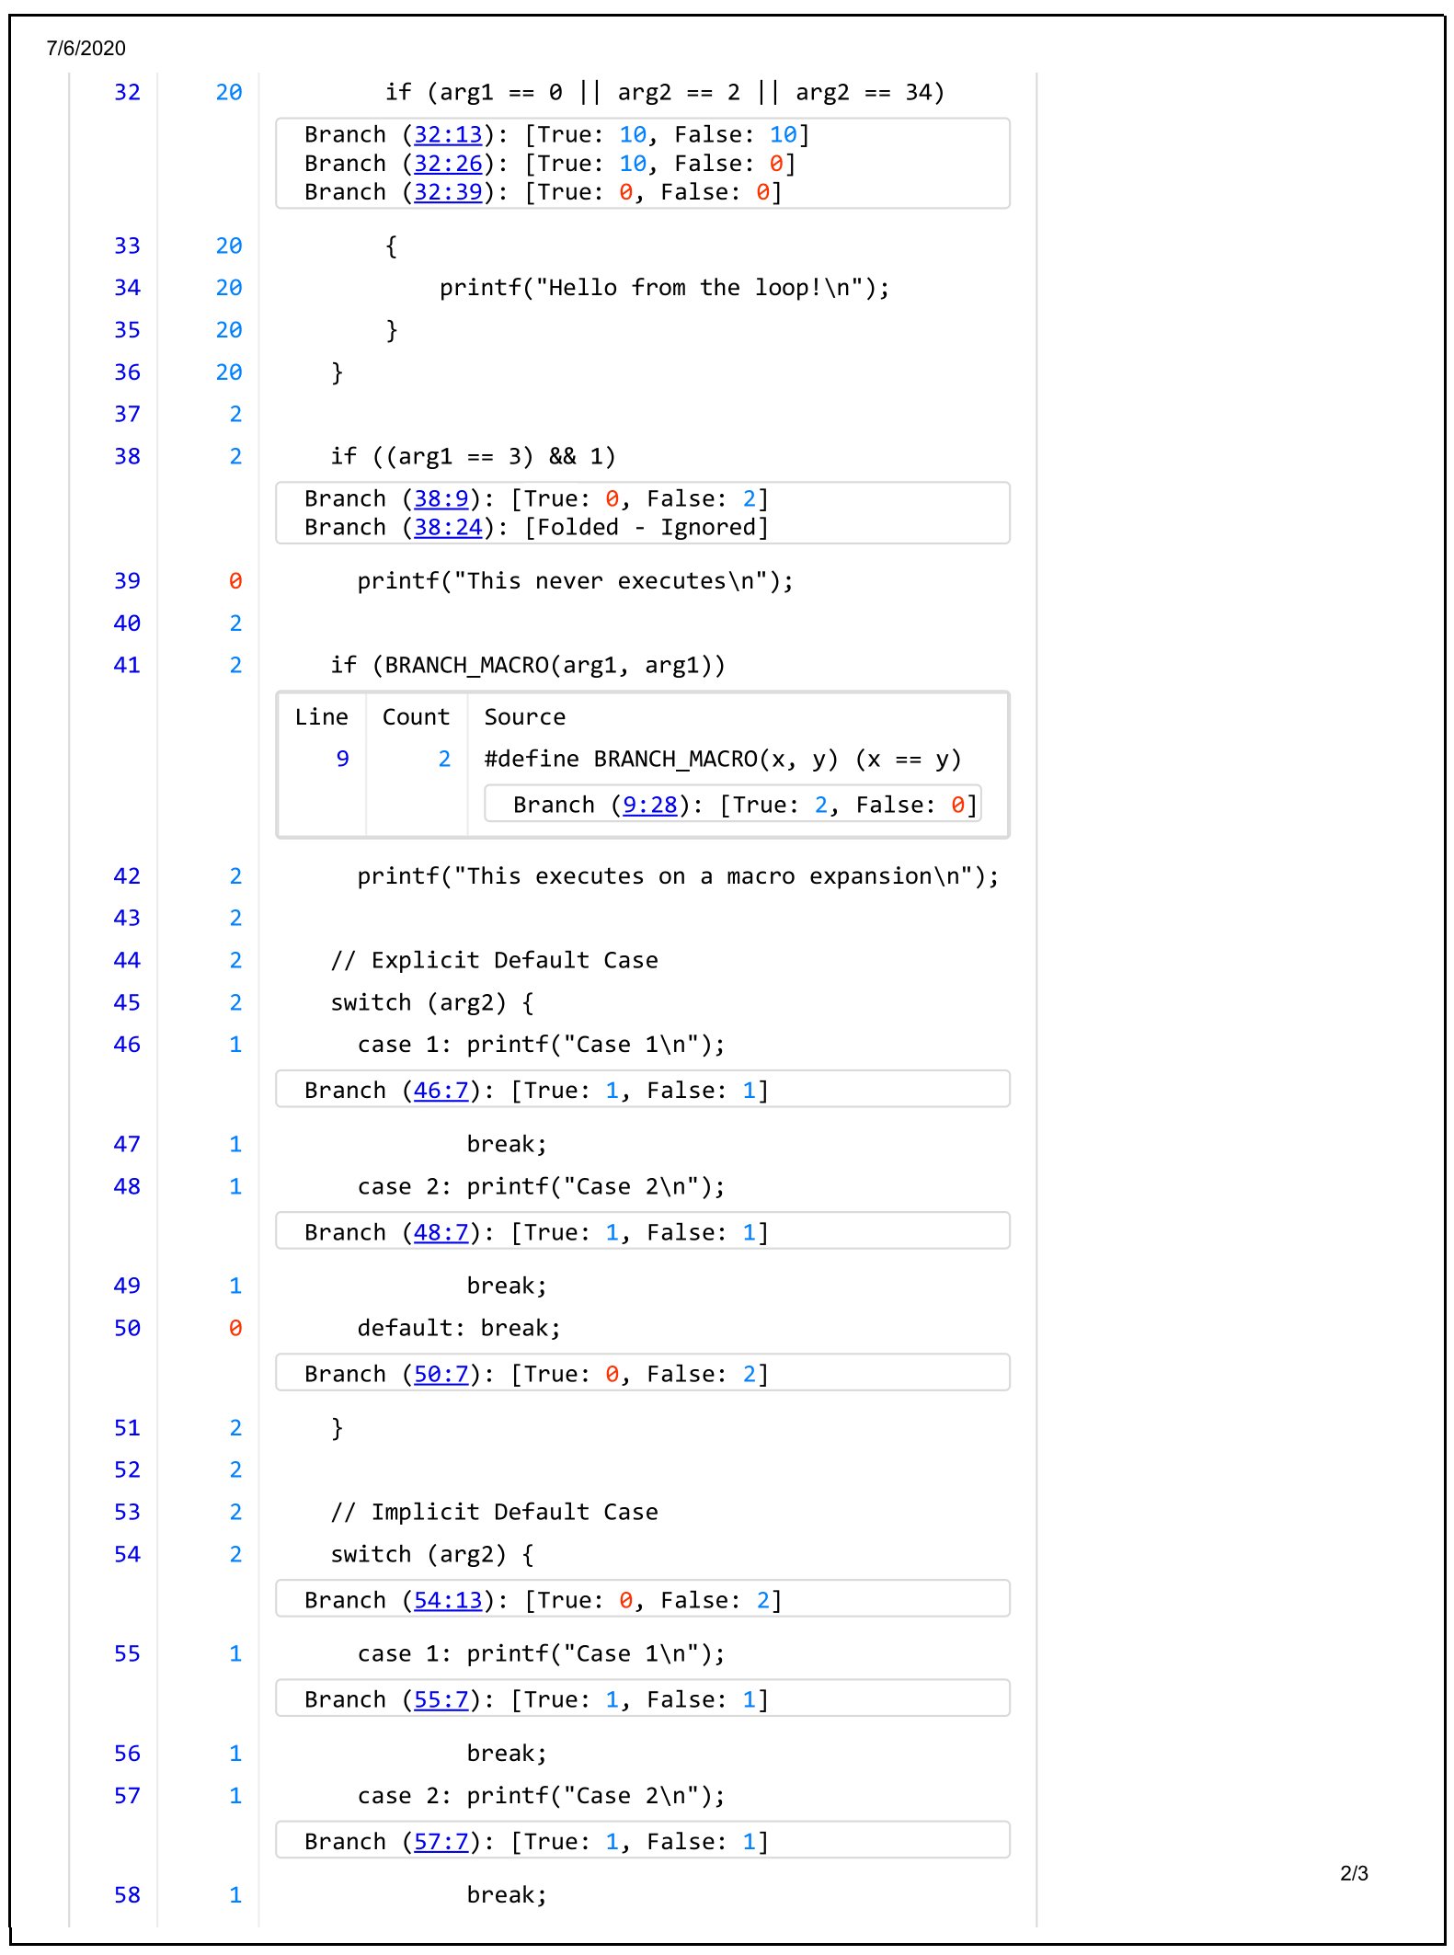Viewport: 1454px width, 1955px height.
Task: Open branch link 38:9
Action: pos(441,499)
